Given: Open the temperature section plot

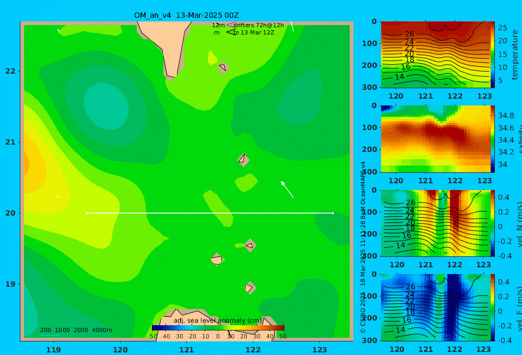Looking at the screenshot, I should point(435,55).
